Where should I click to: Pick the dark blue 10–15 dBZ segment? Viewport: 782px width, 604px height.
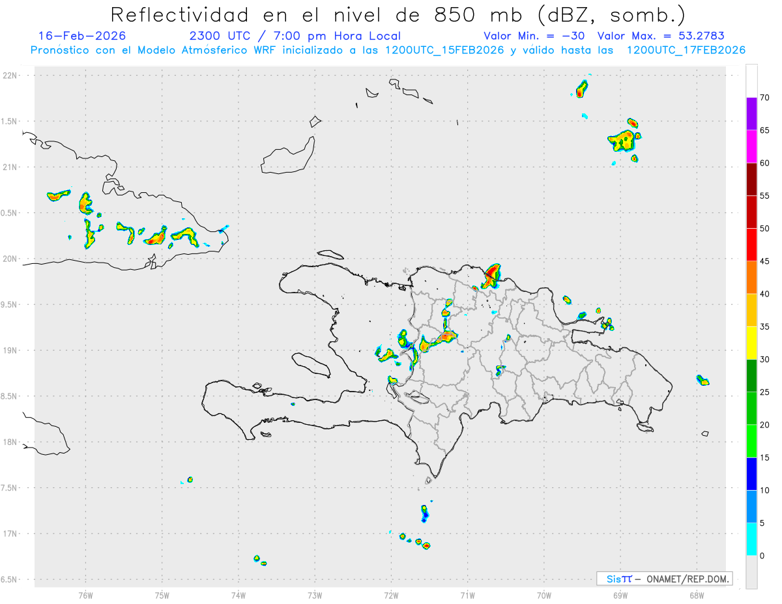tap(751, 474)
